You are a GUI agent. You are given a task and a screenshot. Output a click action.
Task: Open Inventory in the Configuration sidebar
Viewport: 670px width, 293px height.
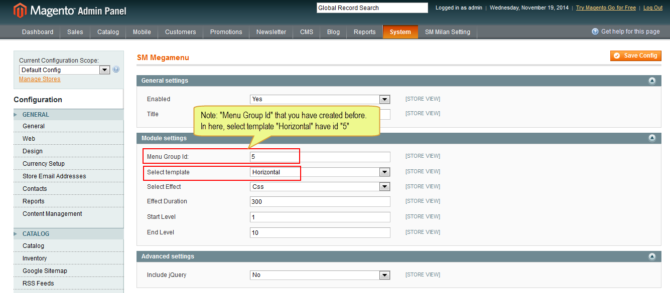pos(35,258)
